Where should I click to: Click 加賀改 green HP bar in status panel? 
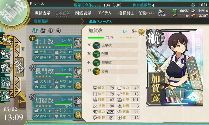pos(96,38)
